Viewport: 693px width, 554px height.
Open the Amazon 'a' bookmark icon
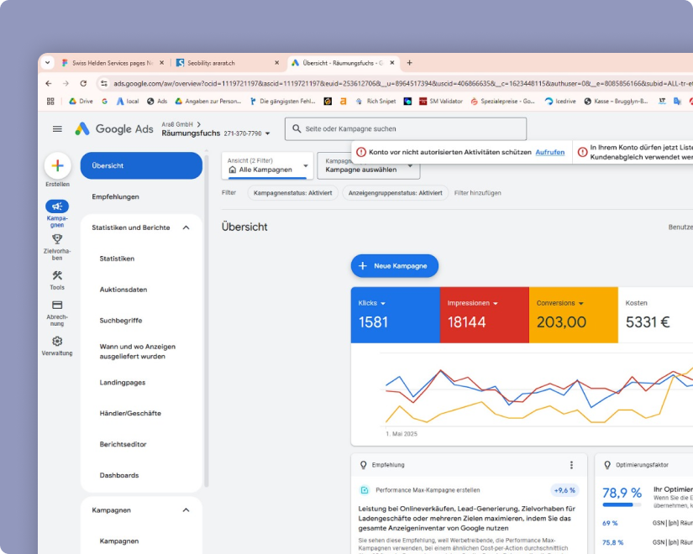343,102
